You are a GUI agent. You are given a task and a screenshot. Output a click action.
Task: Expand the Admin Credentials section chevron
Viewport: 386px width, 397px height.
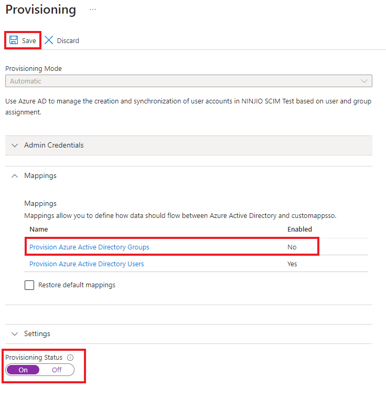point(15,145)
